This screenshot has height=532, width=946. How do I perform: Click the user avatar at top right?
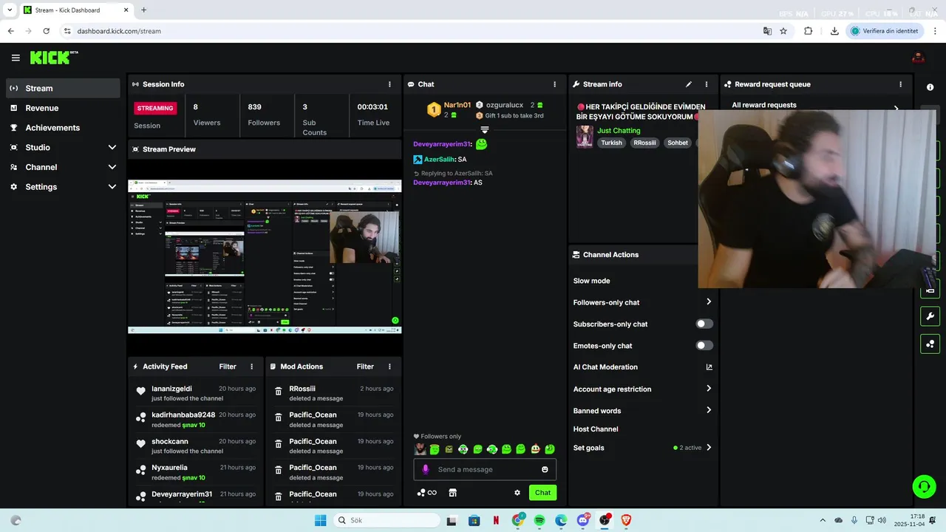pyautogui.click(x=918, y=58)
